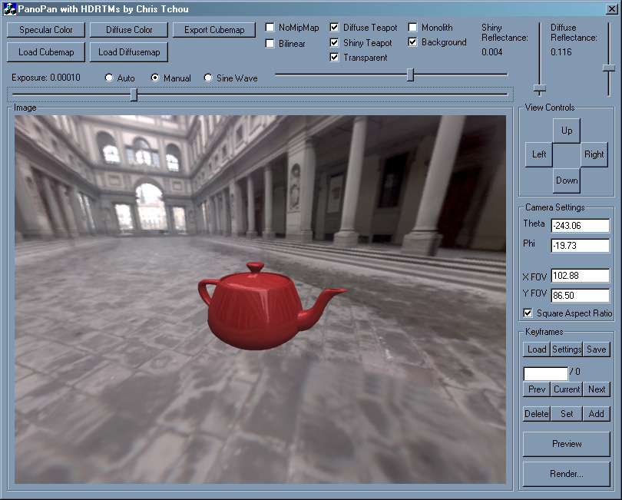The width and height of the screenshot is (622, 500).
Task: Enable the Monolith checkbox
Action: [413, 28]
